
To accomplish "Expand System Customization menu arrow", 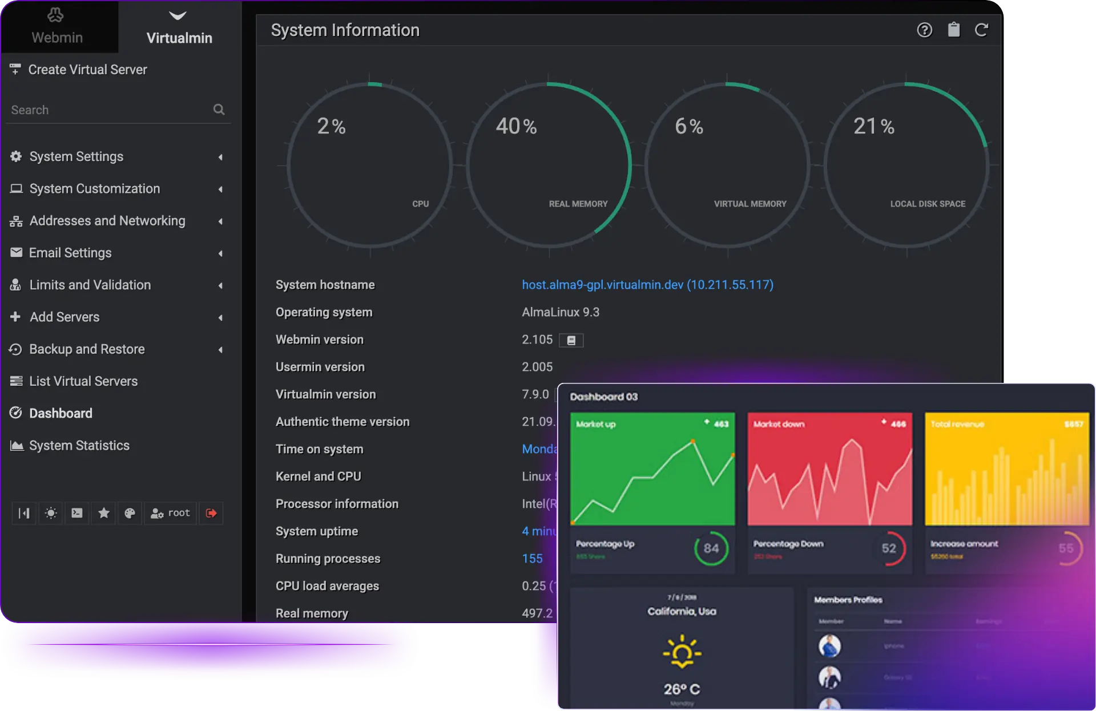I will click(x=220, y=189).
